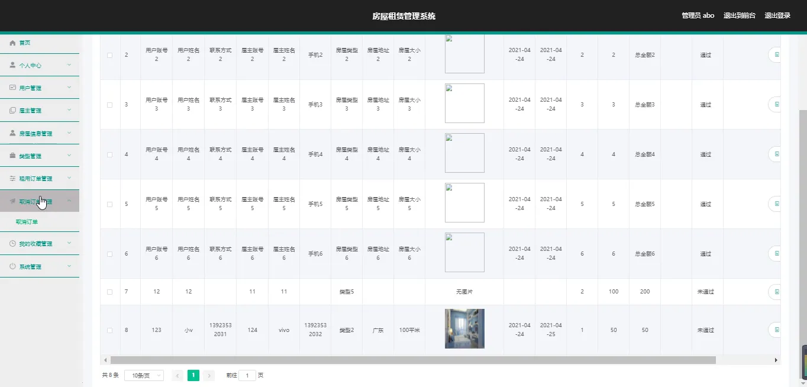Select the checkbox for row 6

click(x=109, y=254)
